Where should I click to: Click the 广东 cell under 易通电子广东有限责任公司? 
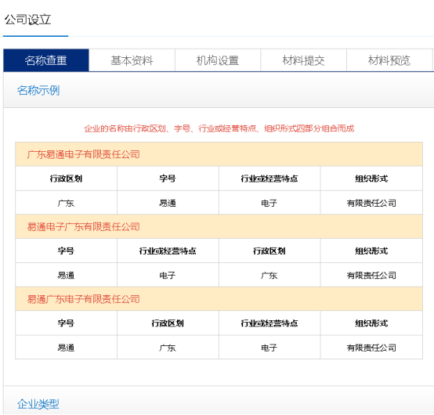pyautogui.click(x=269, y=276)
